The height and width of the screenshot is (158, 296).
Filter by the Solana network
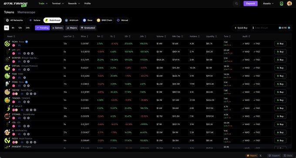click(x=35, y=20)
